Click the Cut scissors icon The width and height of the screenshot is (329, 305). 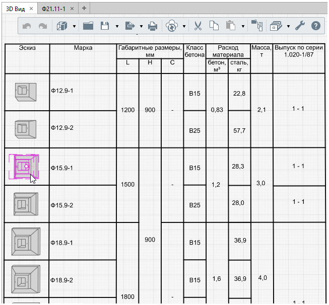[x=198, y=26]
